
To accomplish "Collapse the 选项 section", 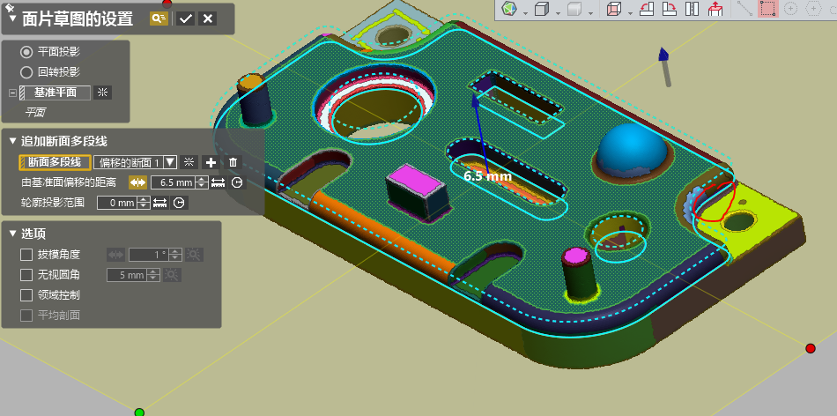I will (12, 234).
